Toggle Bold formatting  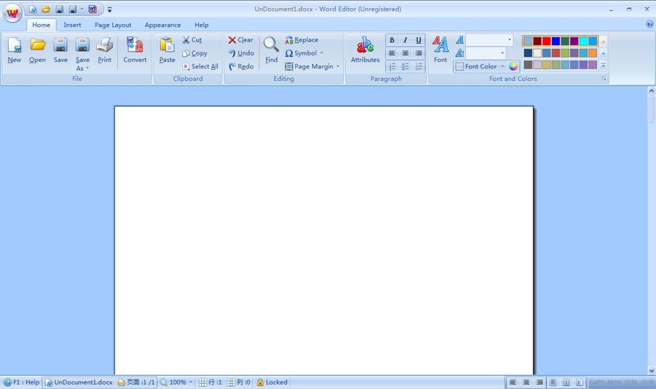pos(392,40)
